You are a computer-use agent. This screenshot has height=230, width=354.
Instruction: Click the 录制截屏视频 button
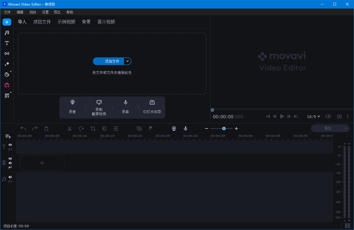(x=99, y=108)
